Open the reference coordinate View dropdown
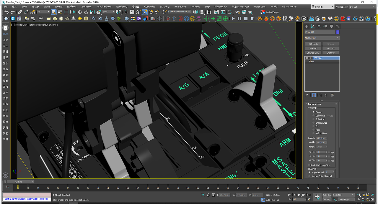 (x=108, y=12)
